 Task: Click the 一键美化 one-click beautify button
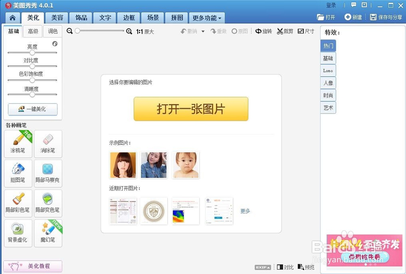(32, 109)
